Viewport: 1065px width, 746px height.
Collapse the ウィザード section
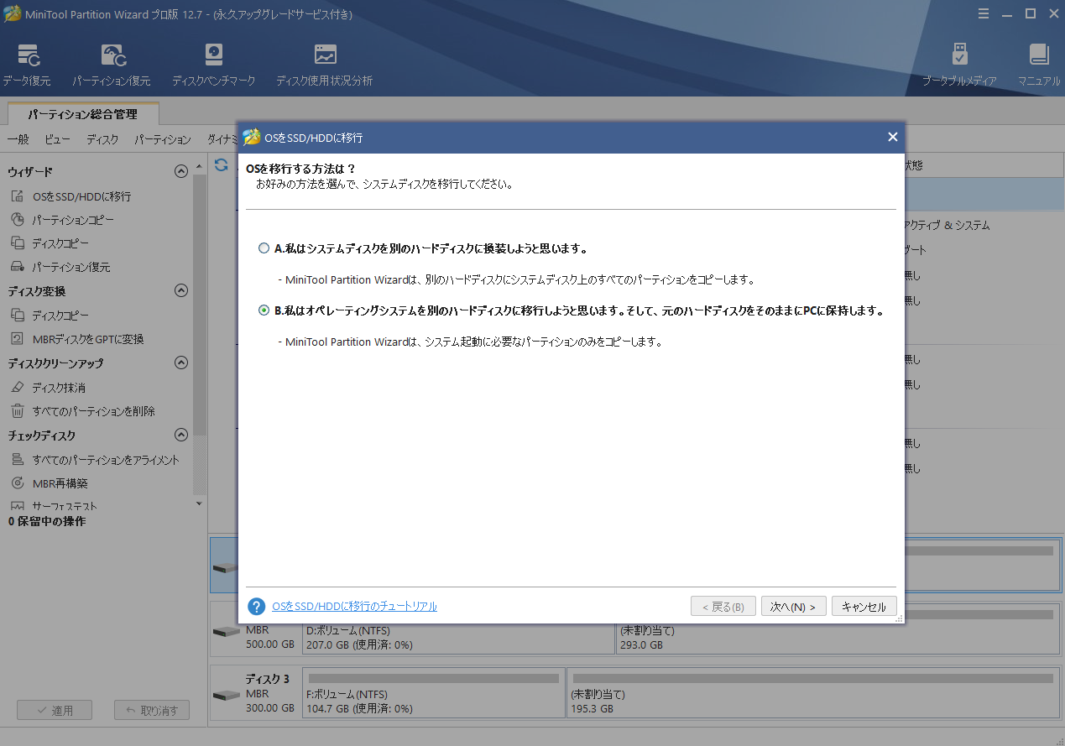(180, 171)
